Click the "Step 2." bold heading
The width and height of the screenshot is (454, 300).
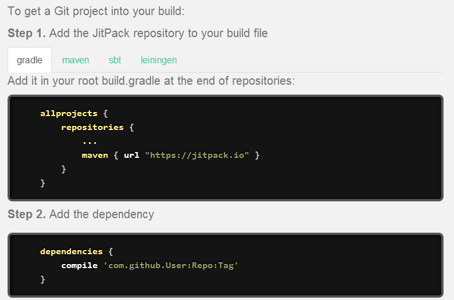pos(27,214)
